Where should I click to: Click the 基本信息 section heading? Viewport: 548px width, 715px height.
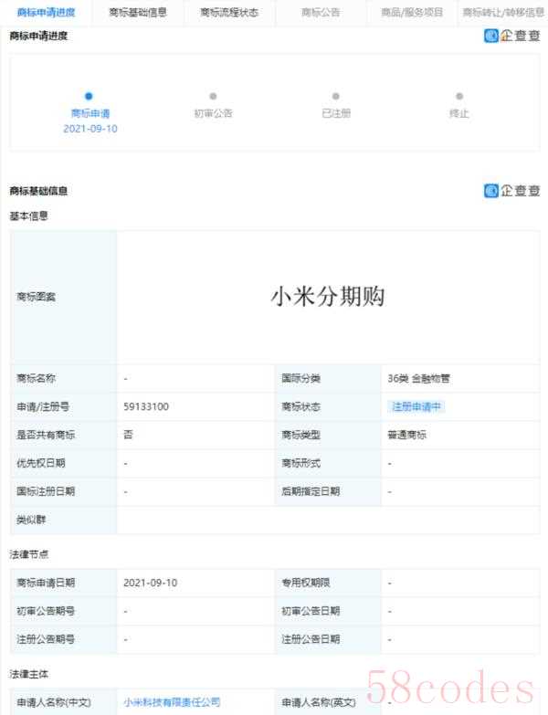click(28, 216)
